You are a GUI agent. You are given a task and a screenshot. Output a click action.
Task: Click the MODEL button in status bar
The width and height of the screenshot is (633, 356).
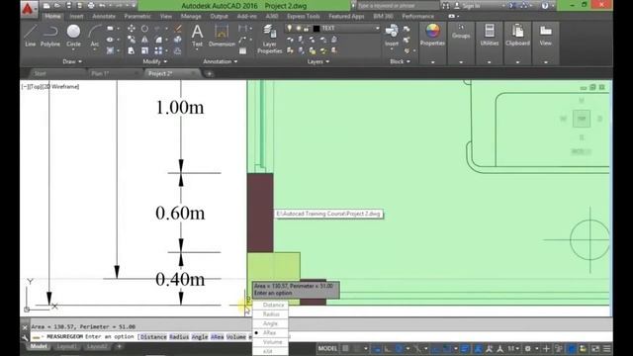pyautogui.click(x=327, y=348)
